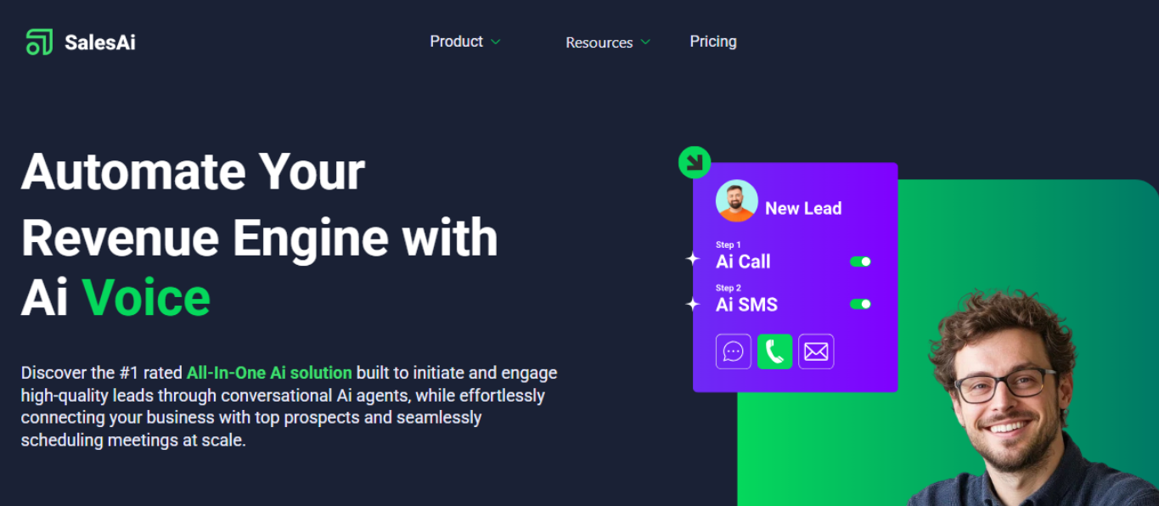1159x506 pixels.
Task: Open the Product dropdown menu
Action: coord(457,41)
